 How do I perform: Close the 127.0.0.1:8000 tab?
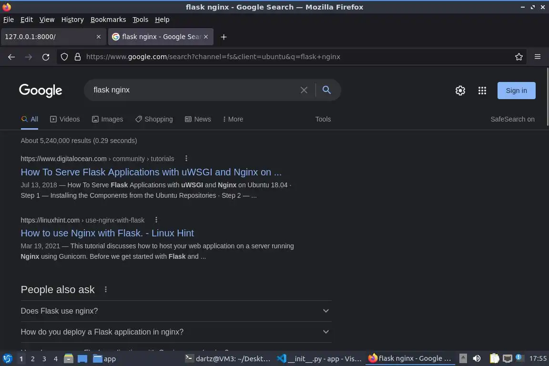99,37
